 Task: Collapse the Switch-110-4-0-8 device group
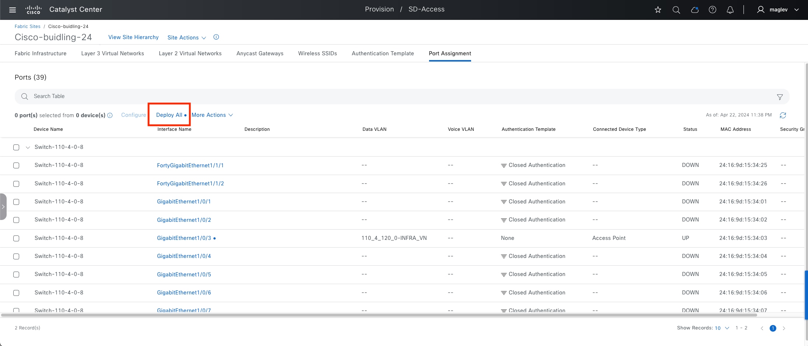click(28, 147)
